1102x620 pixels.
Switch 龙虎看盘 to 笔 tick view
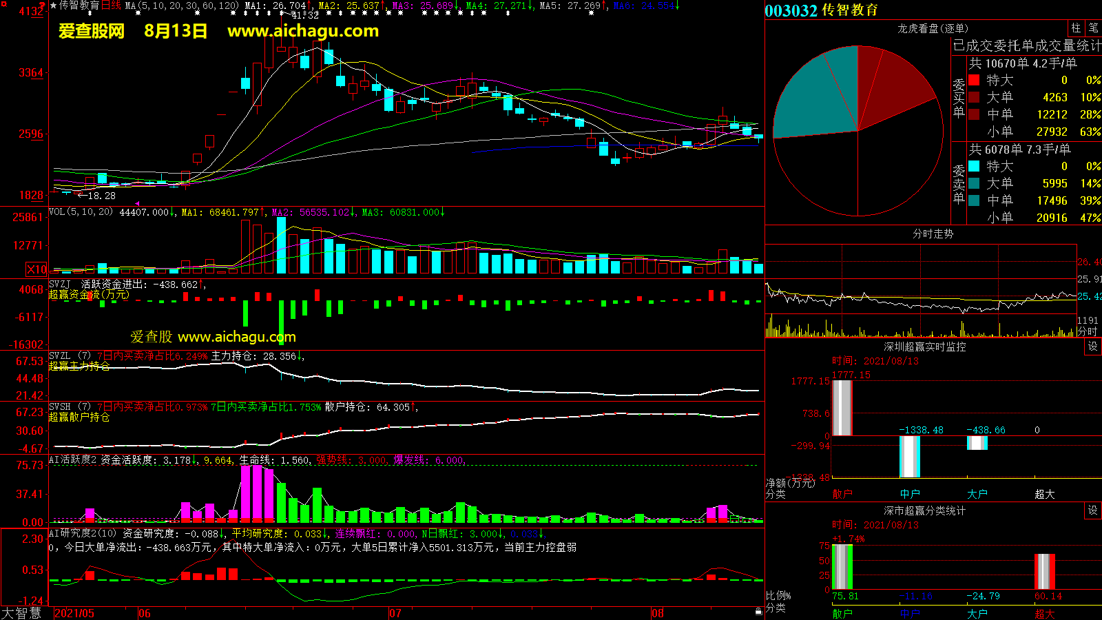click(1093, 28)
